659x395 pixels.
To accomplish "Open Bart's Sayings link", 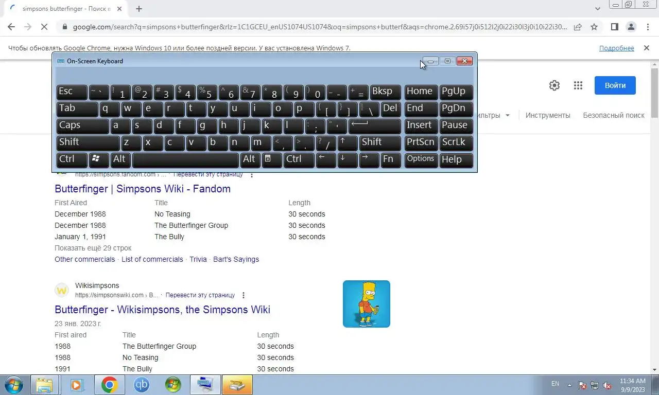I will (x=236, y=259).
